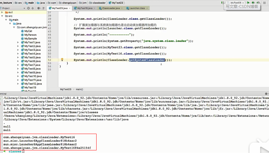Image resolution: width=269 pixels, height=153 pixels.
Task: Click "java.system.class.loader" string on line 46
Action: 165,41
